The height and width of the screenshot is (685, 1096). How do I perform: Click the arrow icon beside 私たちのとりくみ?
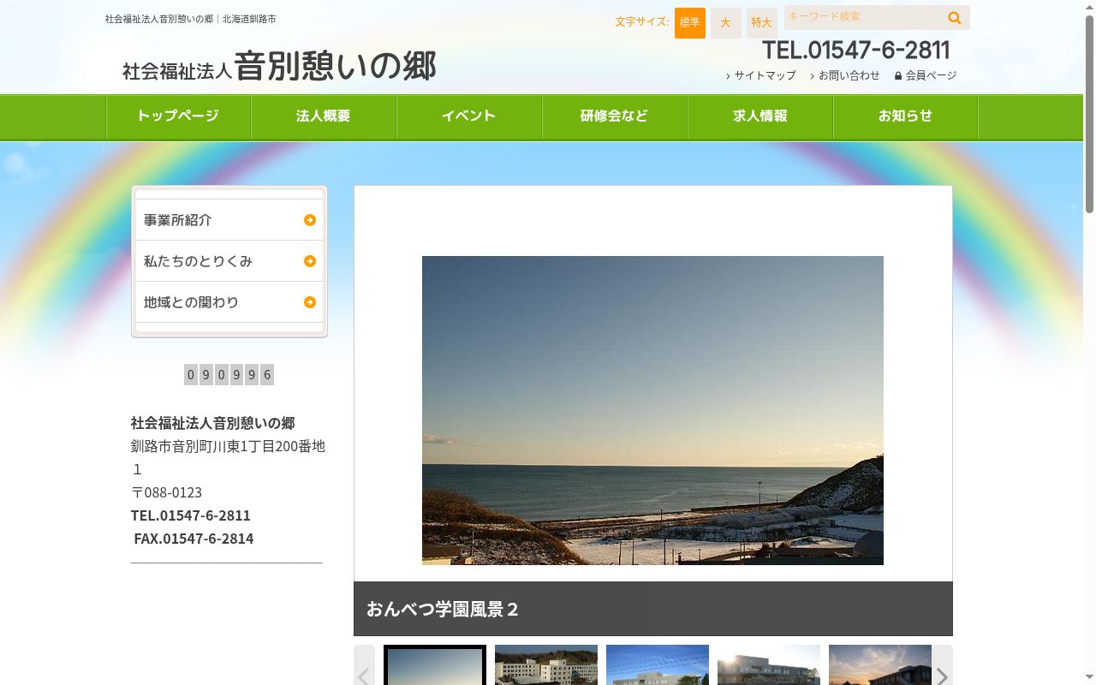(x=310, y=261)
